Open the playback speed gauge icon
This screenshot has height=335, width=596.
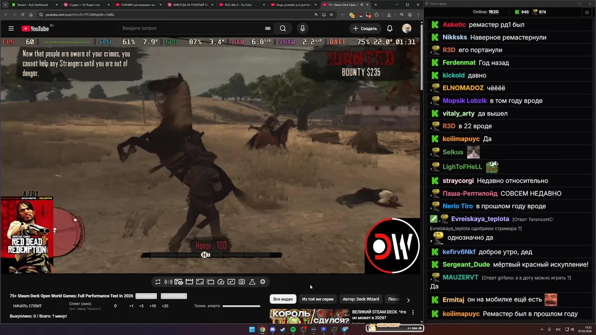(x=221, y=281)
